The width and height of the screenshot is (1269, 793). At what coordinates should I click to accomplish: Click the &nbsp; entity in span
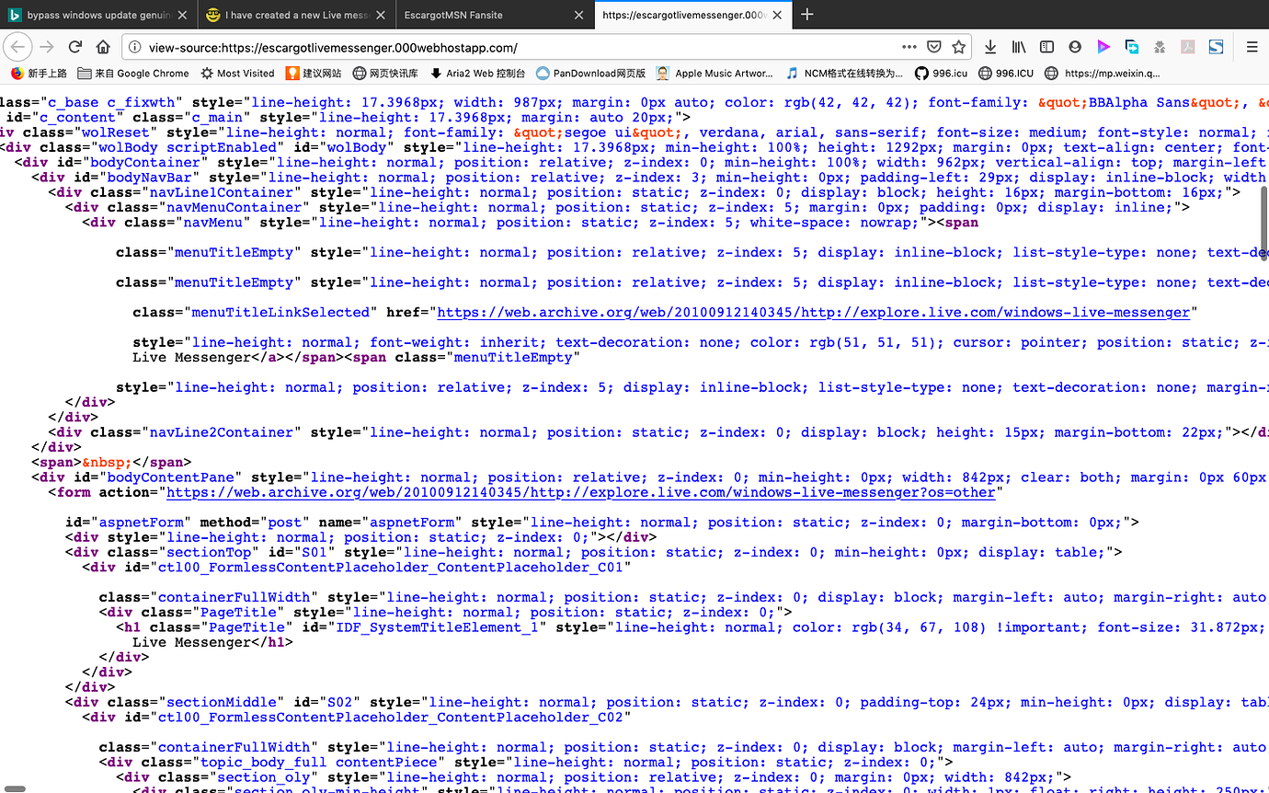click(107, 462)
